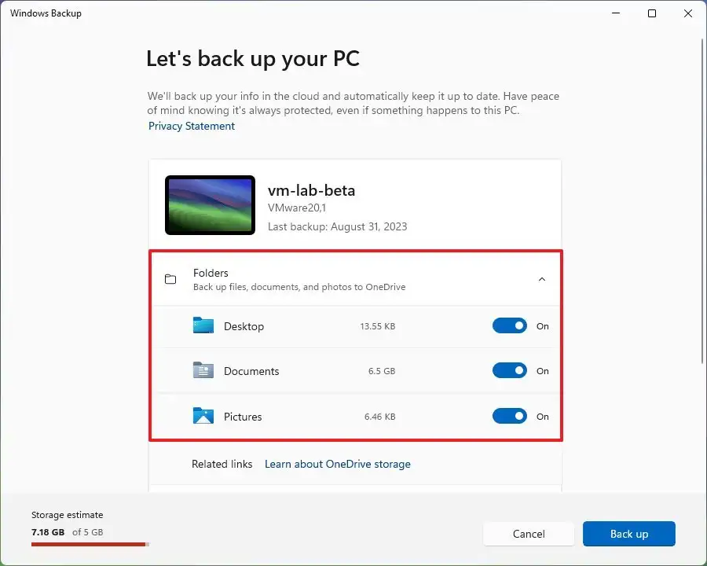Click the Cancel button
Image resolution: width=707 pixels, height=566 pixels.
pyautogui.click(x=529, y=534)
